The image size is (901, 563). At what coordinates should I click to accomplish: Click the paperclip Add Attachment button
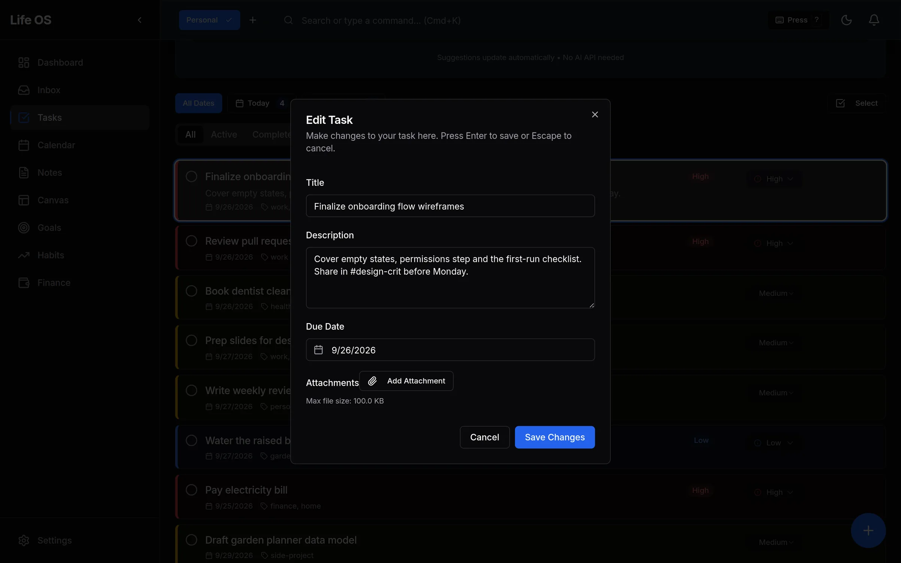[x=406, y=381]
